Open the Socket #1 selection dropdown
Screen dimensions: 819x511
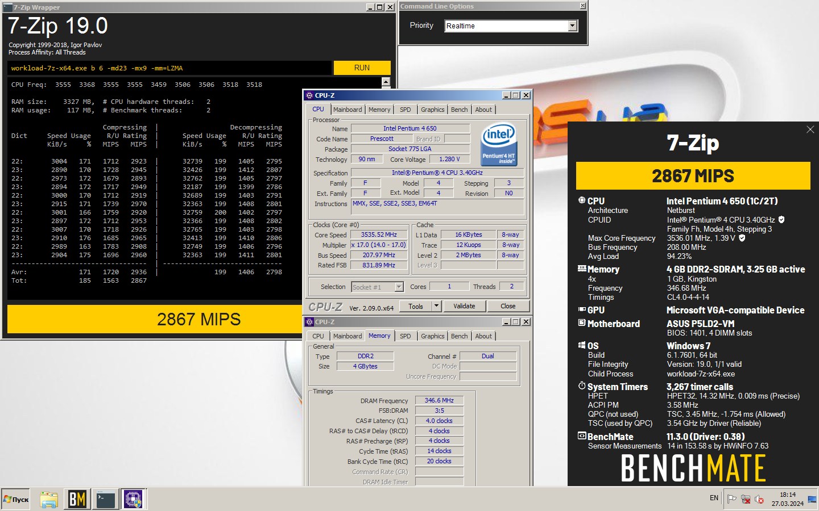[x=399, y=287]
